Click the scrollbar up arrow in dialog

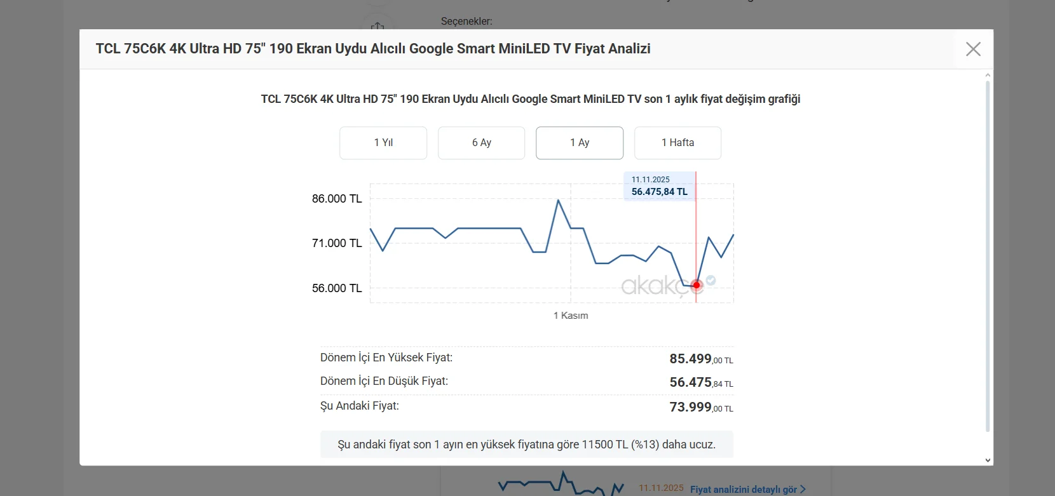pyautogui.click(x=988, y=76)
